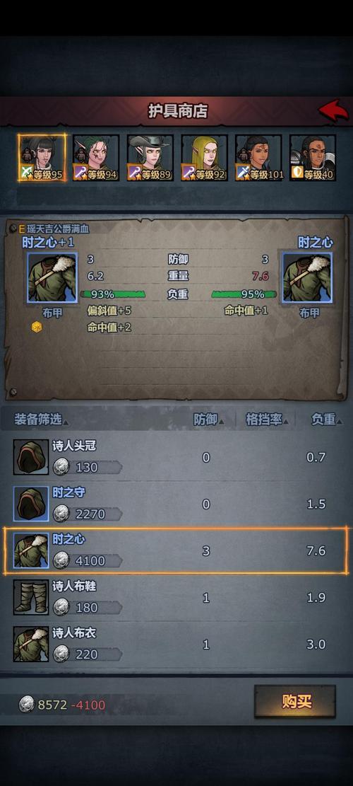Select the 时之守 hood item row
The height and width of the screenshot is (786, 353).
click(176, 504)
